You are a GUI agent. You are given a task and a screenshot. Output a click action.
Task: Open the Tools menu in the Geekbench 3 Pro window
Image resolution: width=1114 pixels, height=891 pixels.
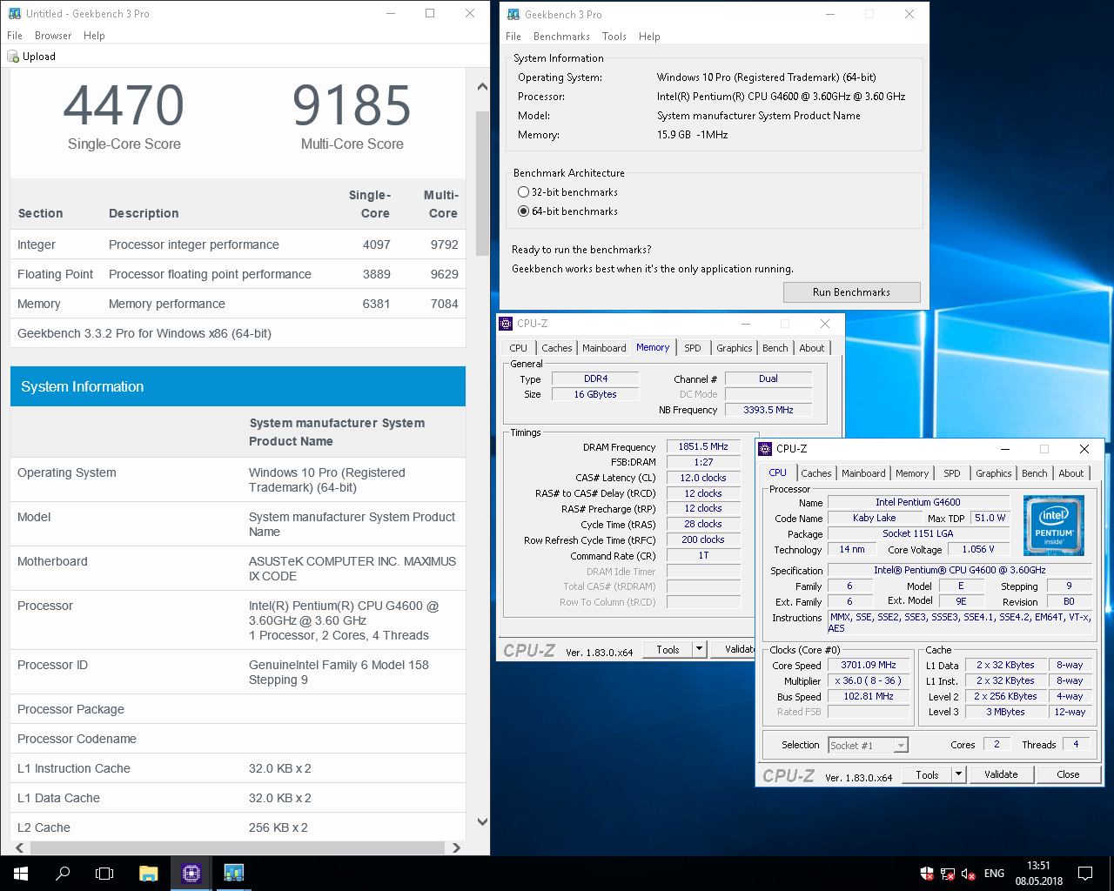tap(614, 37)
